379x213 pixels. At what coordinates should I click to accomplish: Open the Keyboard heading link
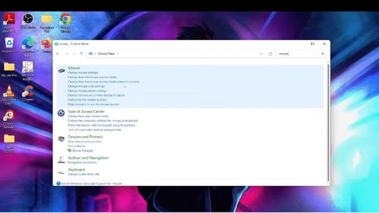[76, 170]
